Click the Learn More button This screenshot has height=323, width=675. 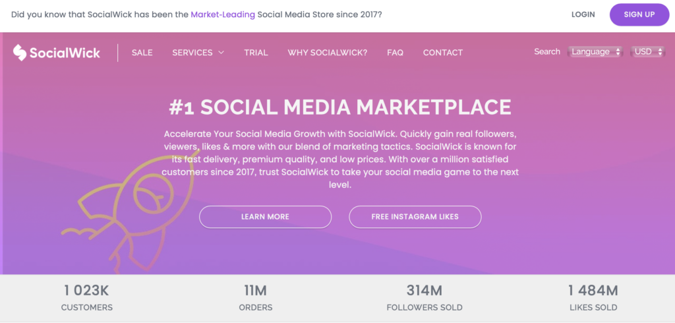point(265,216)
